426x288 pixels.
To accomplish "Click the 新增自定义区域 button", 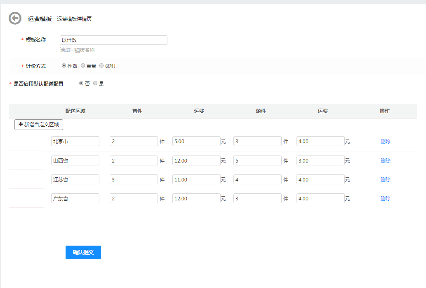I will (39, 125).
